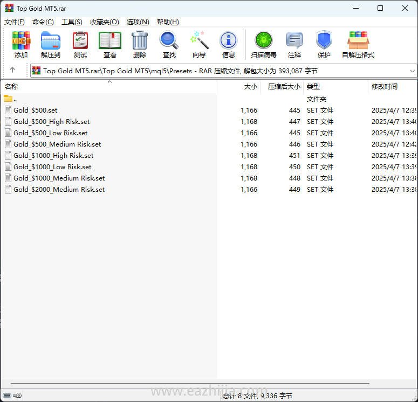Run the Test (测试) archive tool

click(x=80, y=45)
